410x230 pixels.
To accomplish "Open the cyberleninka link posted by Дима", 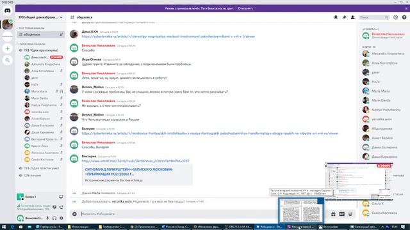I will point(168,36).
